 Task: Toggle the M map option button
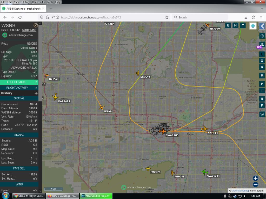coord(262,76)
